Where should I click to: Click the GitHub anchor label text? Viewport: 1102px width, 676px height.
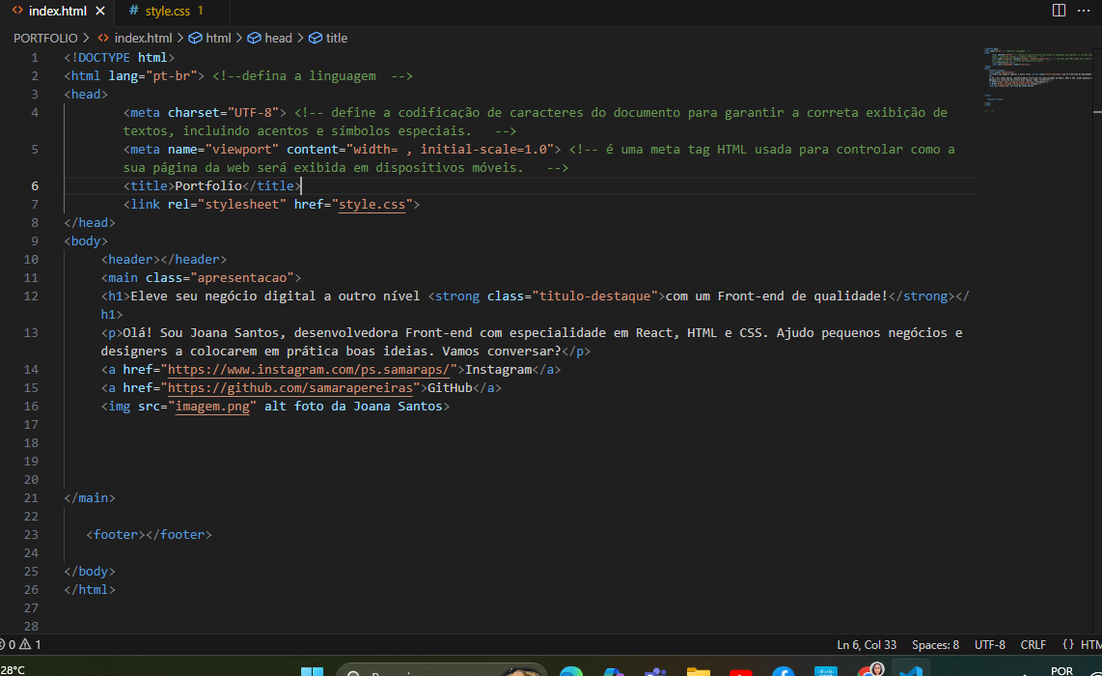(x=450, y=388)
